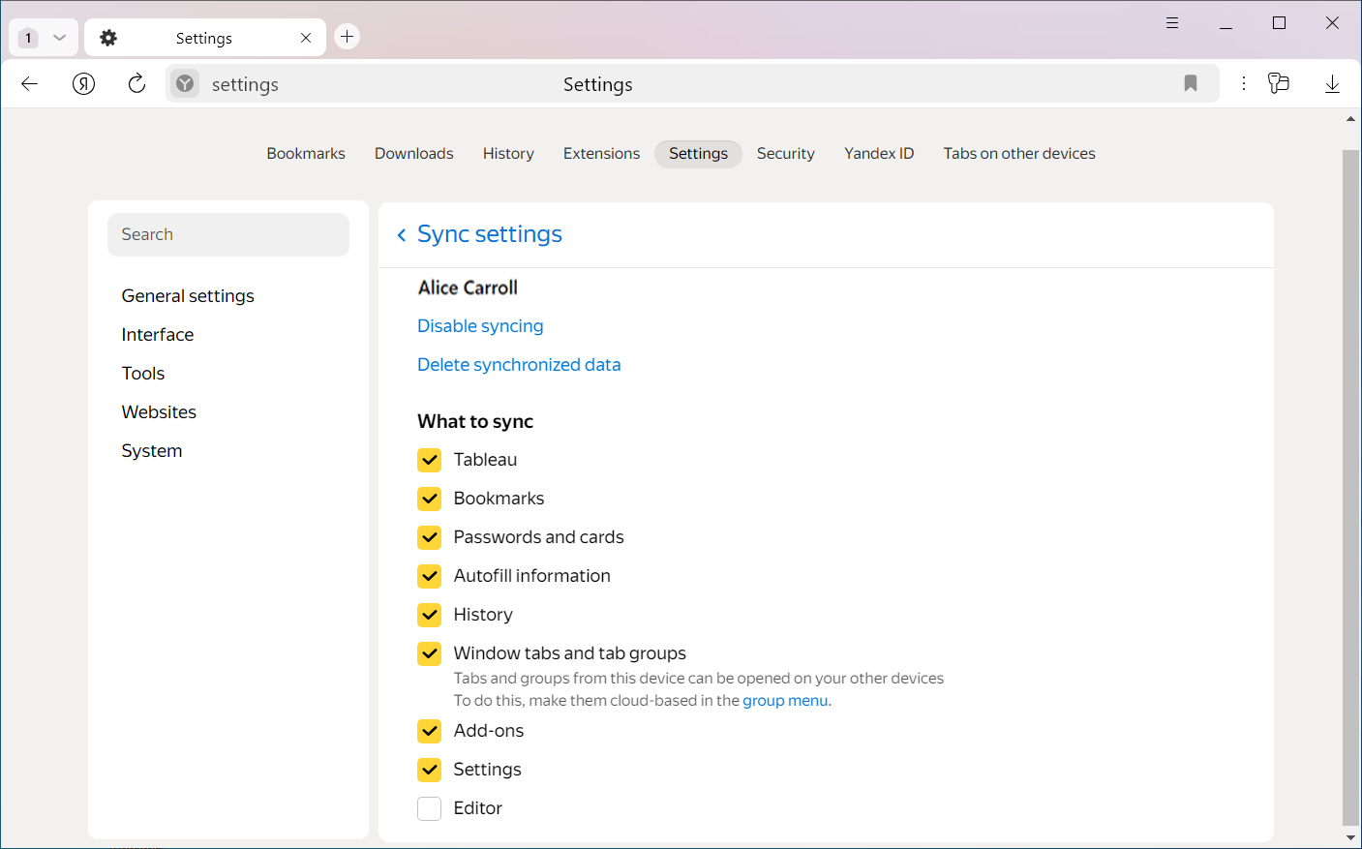The height and width of the screenshot is (849, 1362).
Task: Click the settings Search field
Action: click(228, 235)
